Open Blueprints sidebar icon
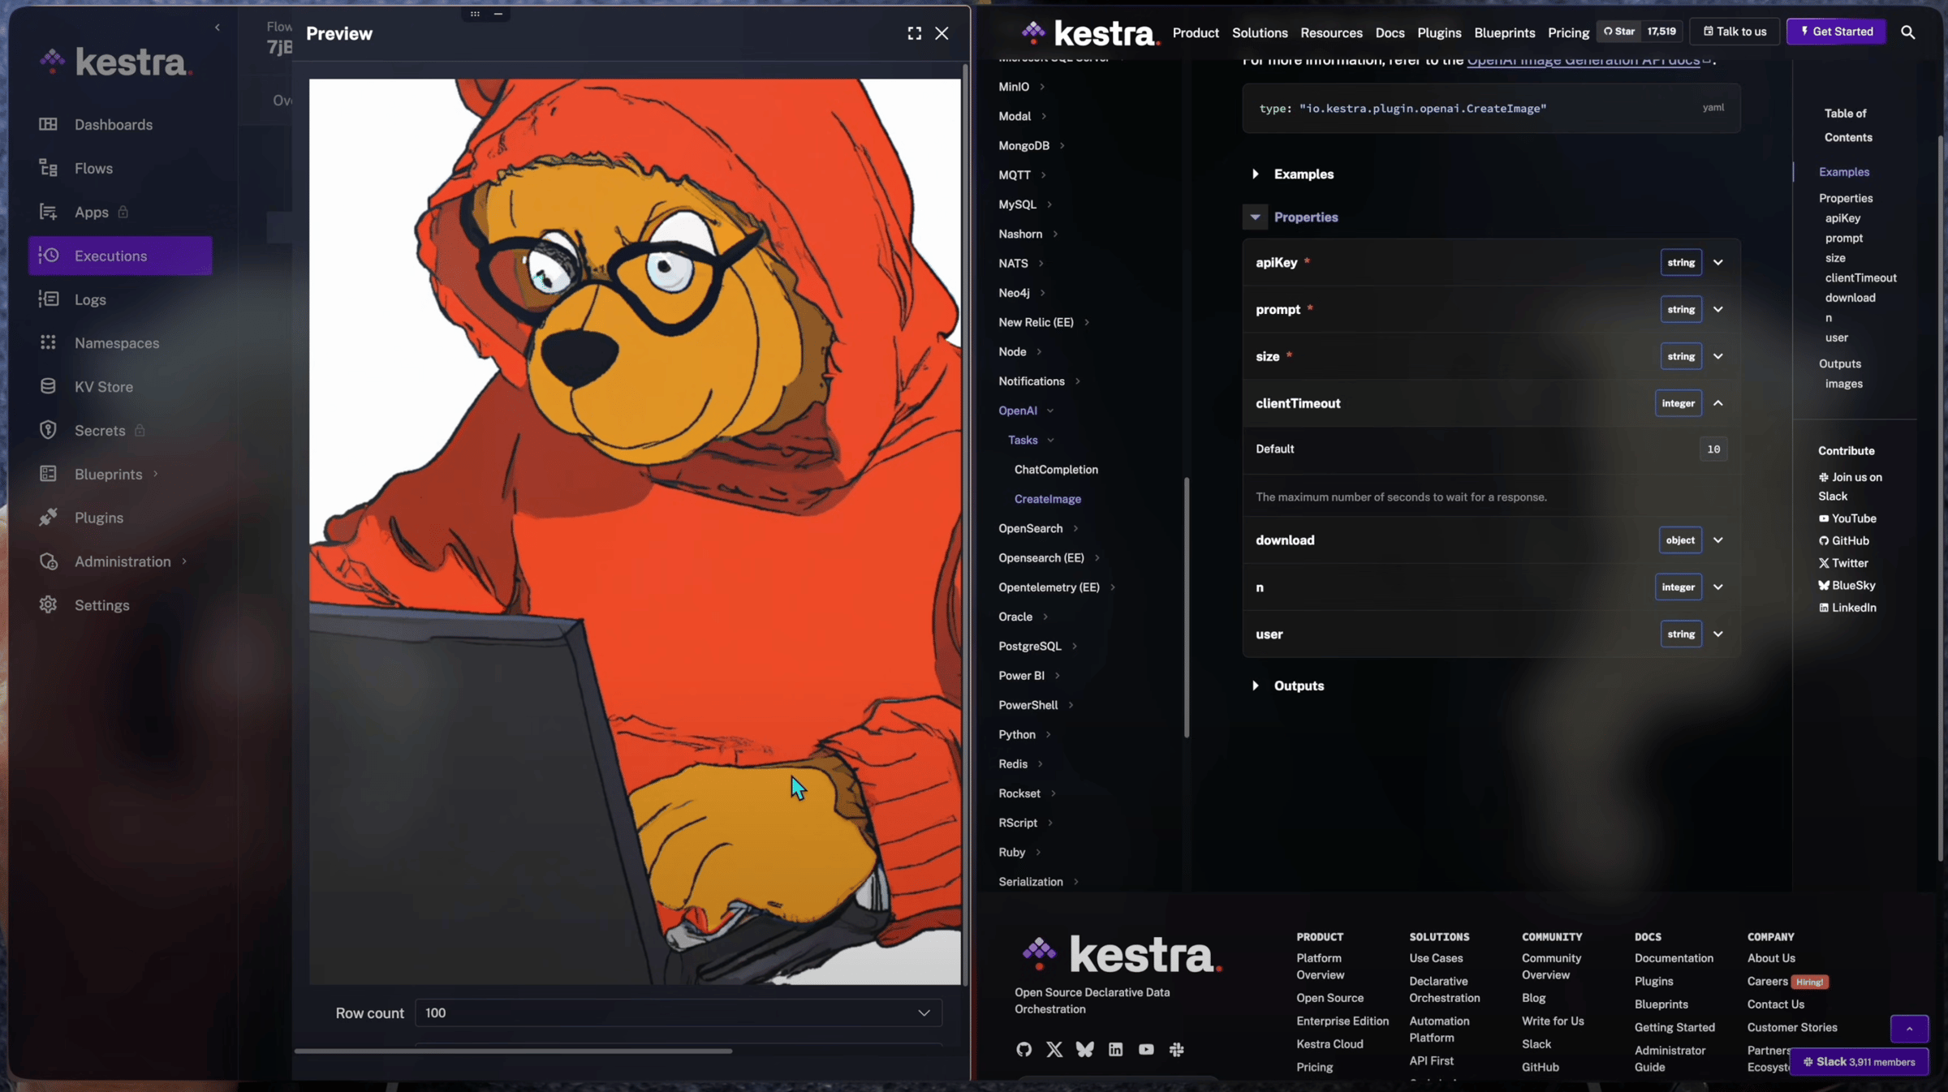1948x1092 pixels. tap(48, 474)
